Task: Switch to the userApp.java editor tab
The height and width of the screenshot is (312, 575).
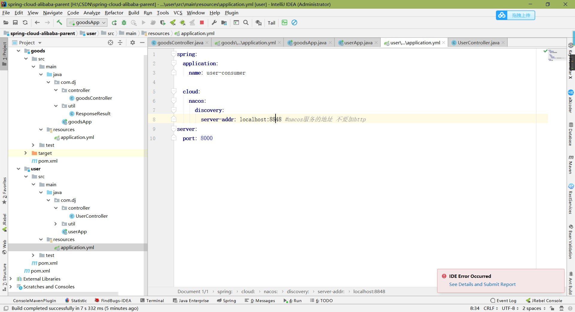Action: [358, 43]
